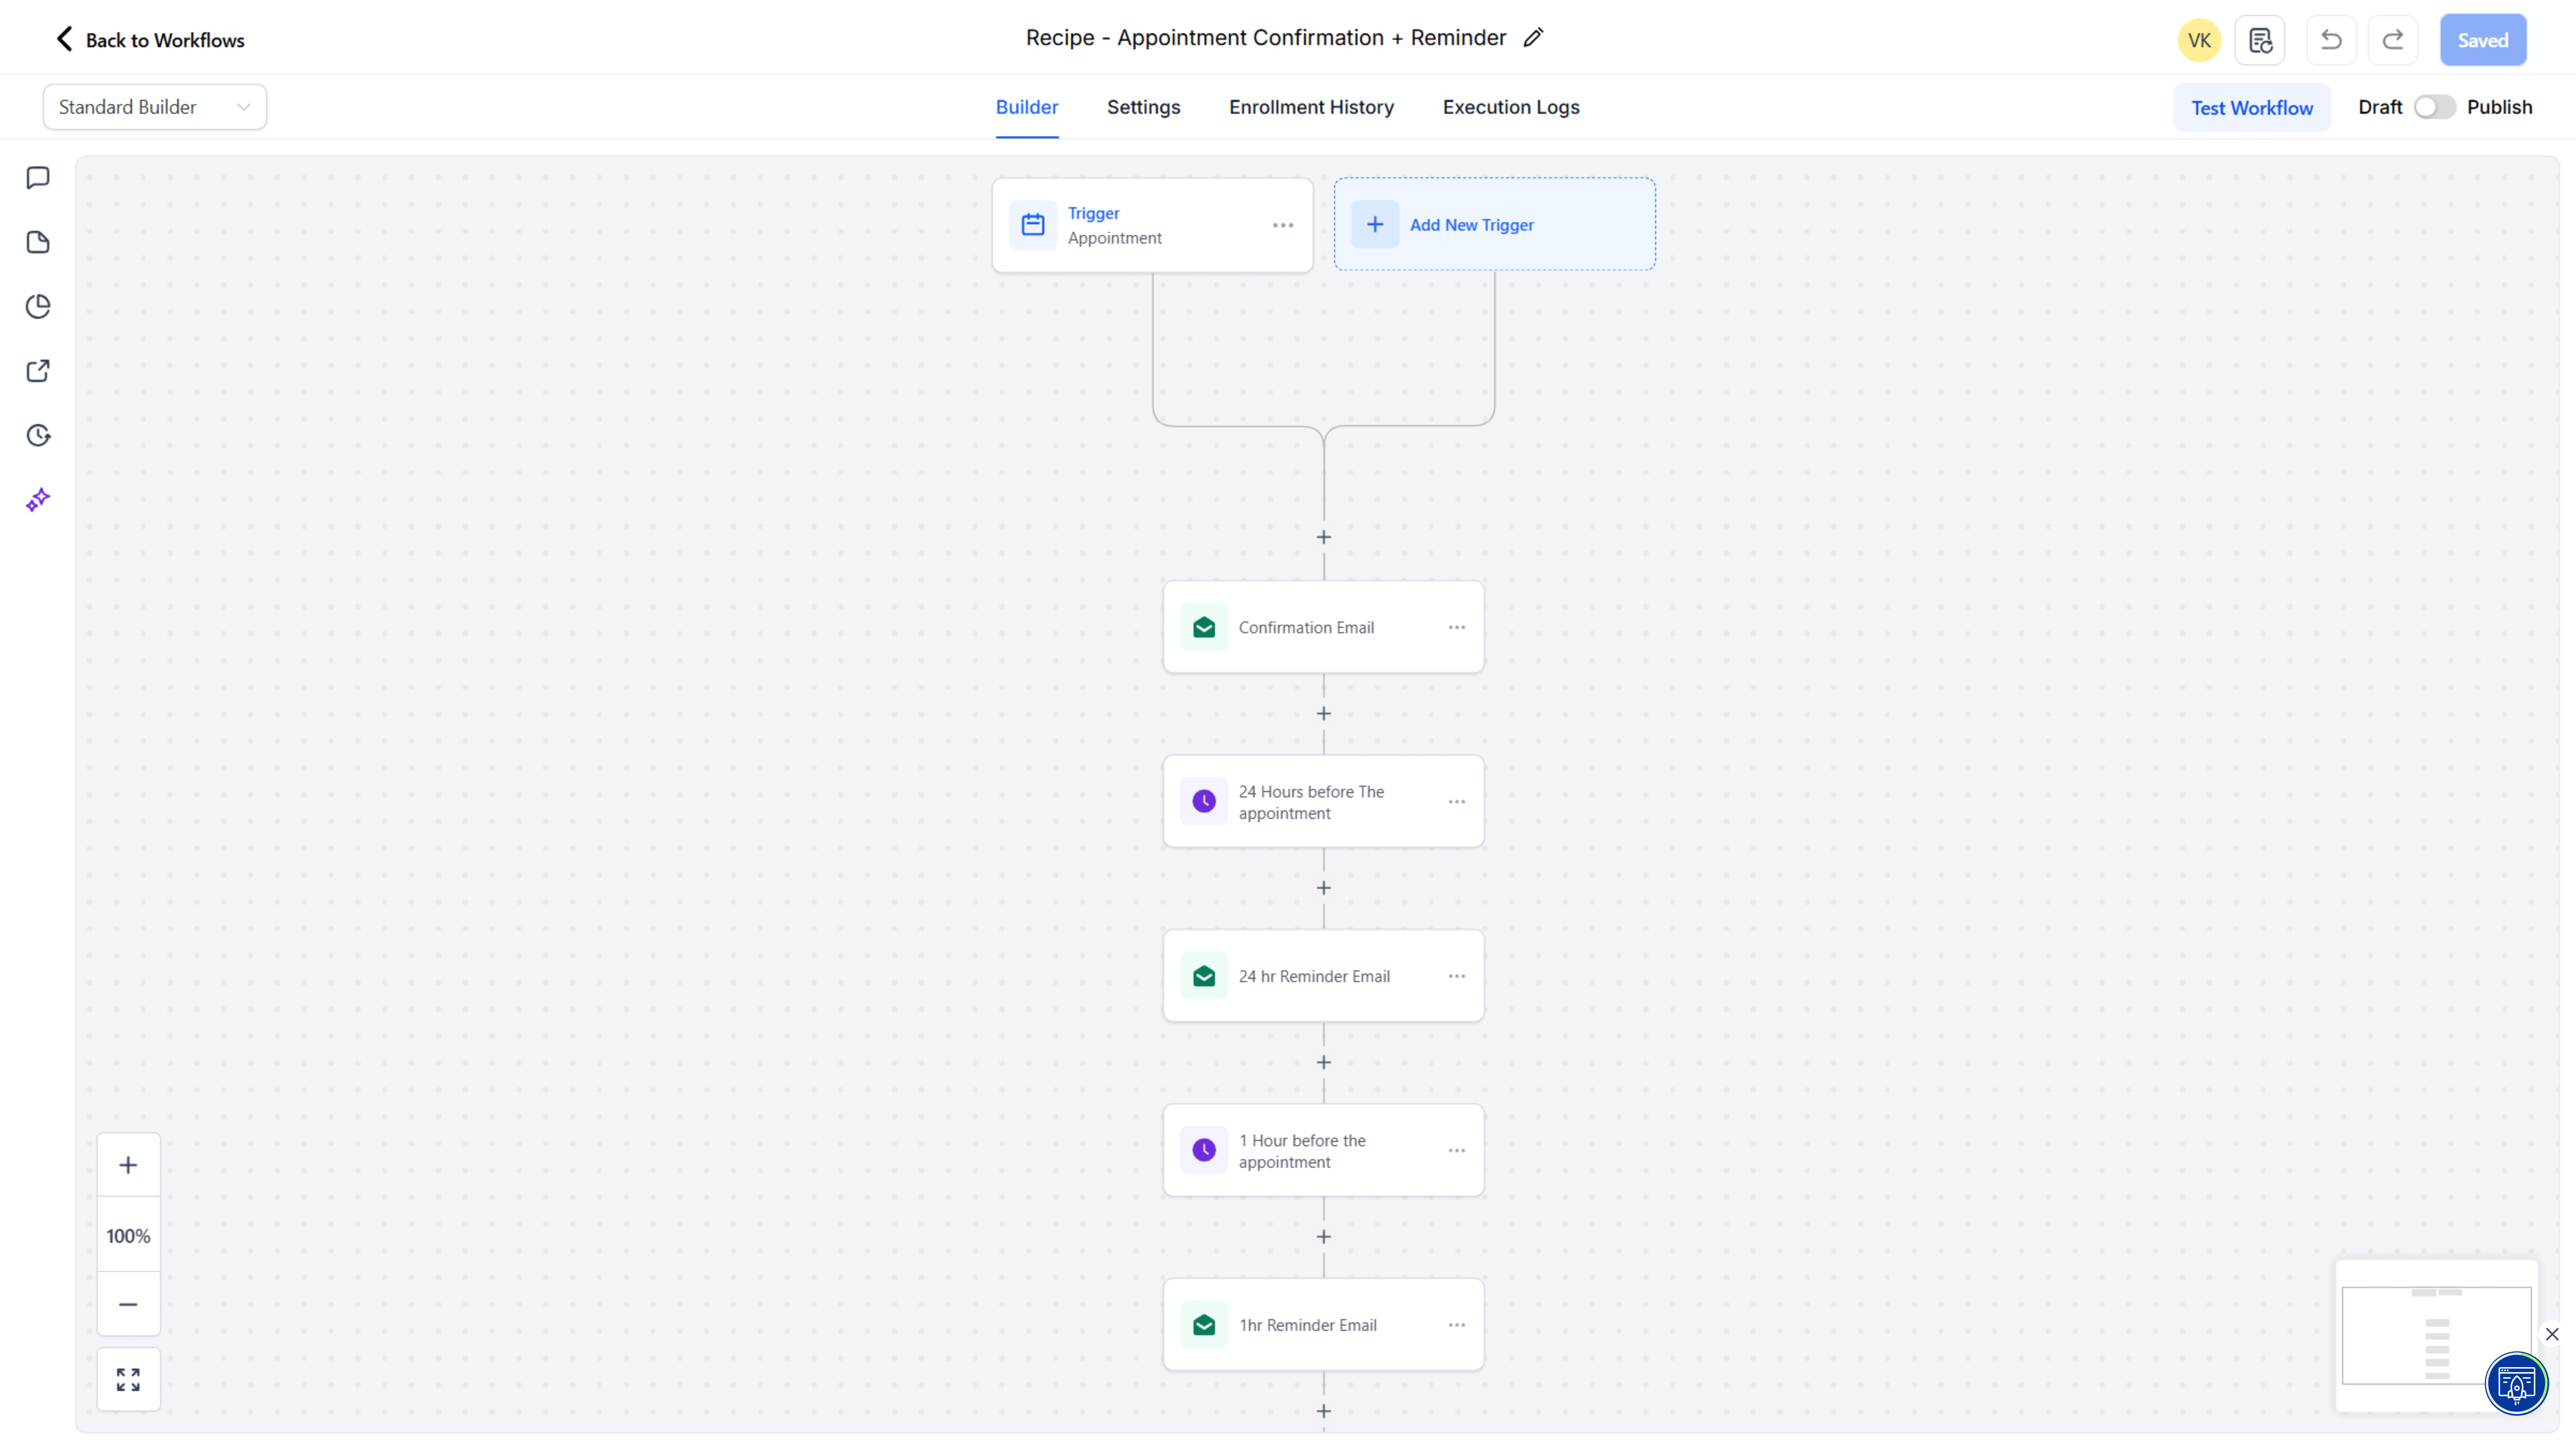
Task: Go Back to Workflows
Action: (150, 40)
